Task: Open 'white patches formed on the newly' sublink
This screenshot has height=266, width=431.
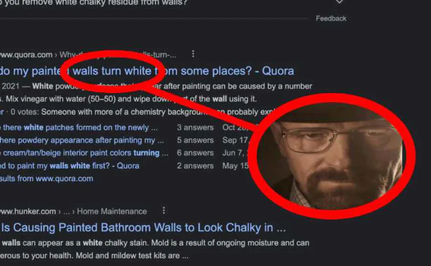Action: (79, 127)
